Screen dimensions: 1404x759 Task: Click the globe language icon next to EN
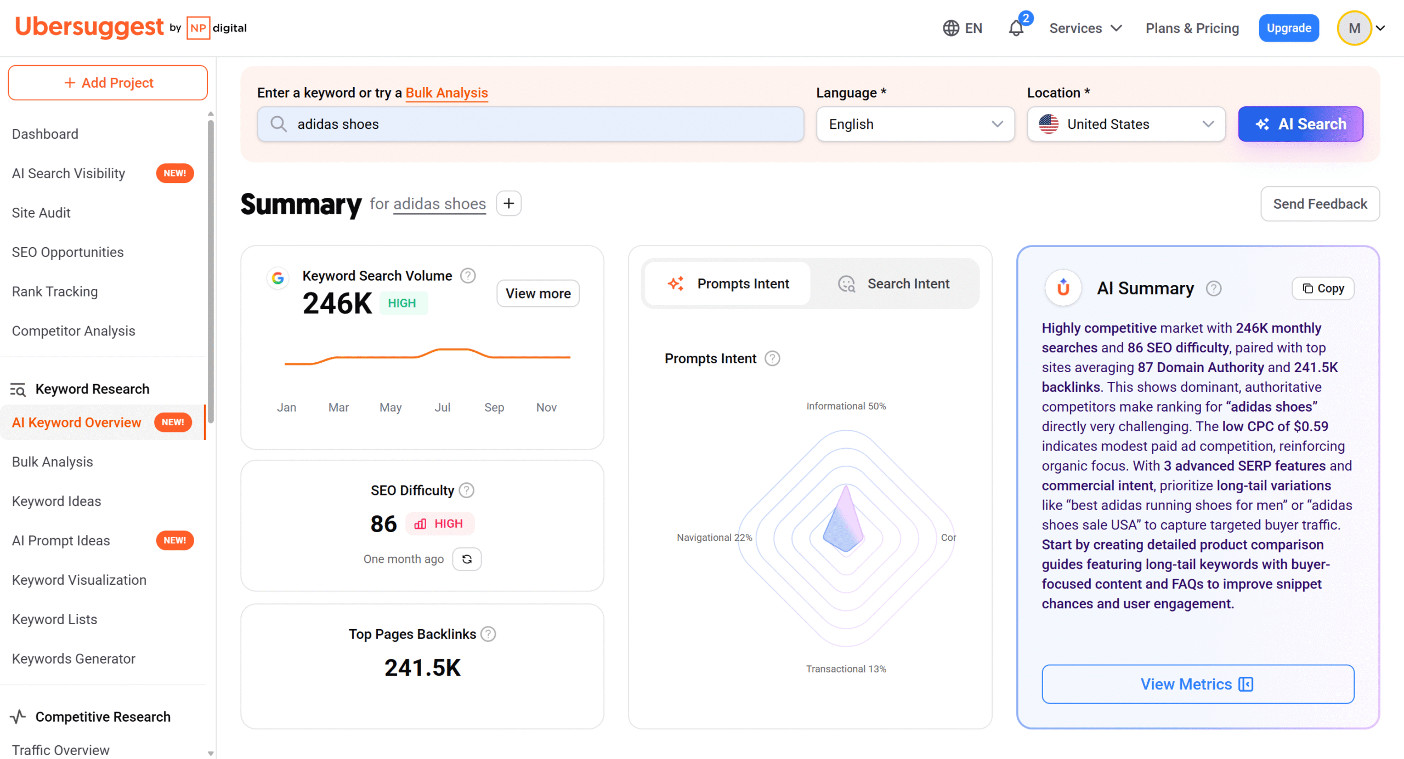(x=951, y=27)
